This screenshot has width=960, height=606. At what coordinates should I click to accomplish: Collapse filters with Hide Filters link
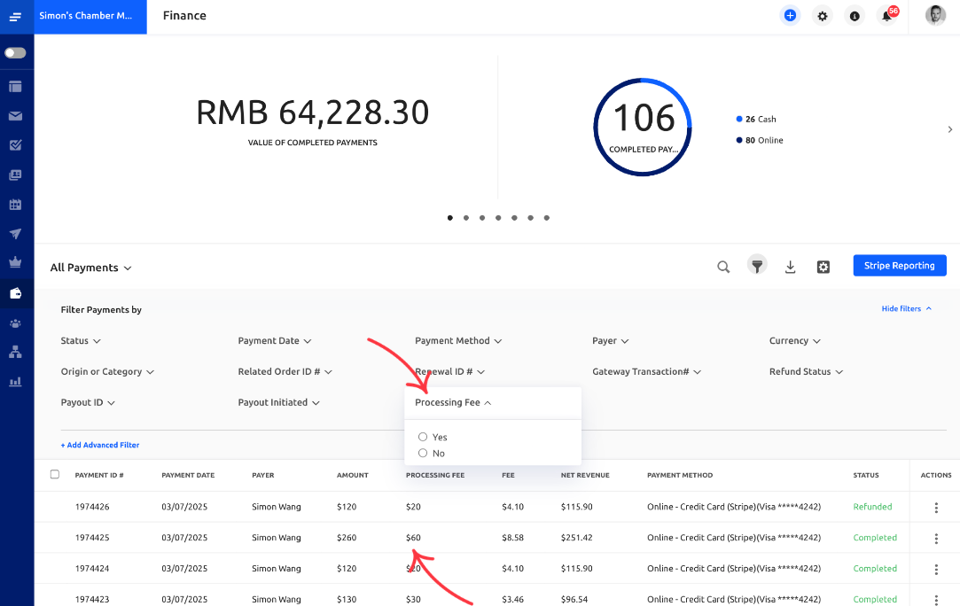coord(906,308)
